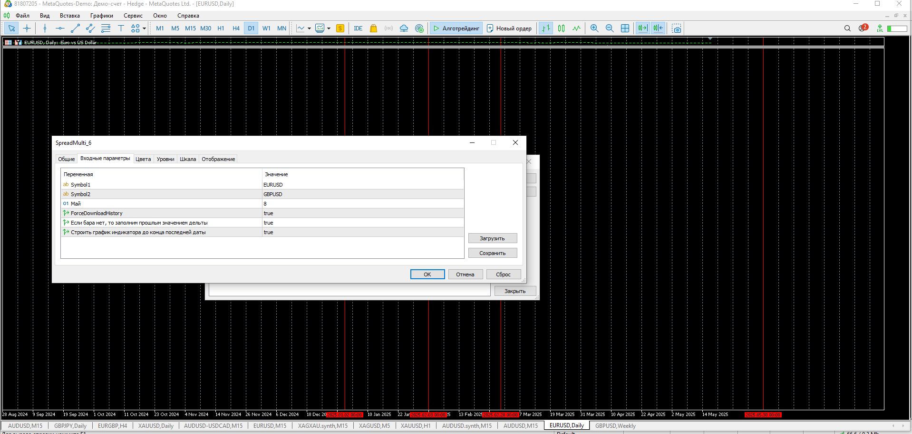Image resolution: width=912 pixels, height=434 pixels.
Task: Open the shapes objects tool
Action: (x=136, y=28)
